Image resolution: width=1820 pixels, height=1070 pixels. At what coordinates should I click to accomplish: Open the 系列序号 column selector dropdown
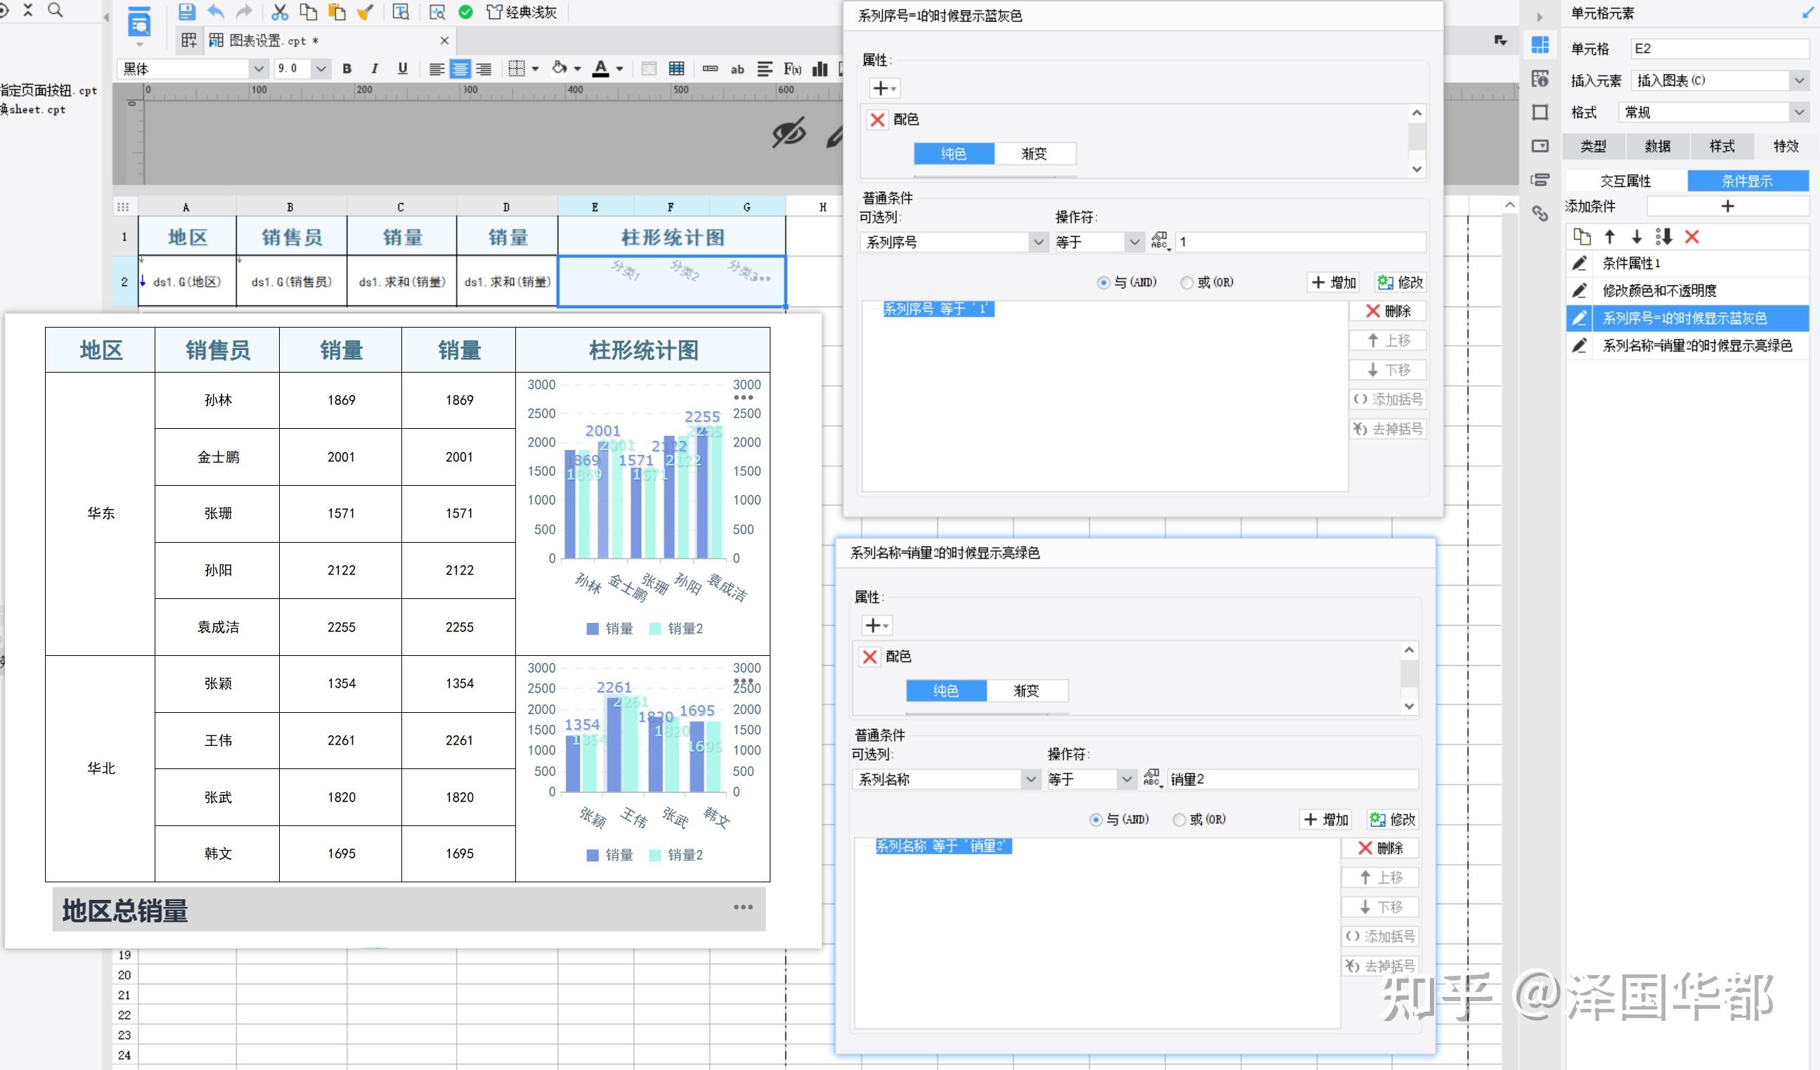click(1038, 242)
